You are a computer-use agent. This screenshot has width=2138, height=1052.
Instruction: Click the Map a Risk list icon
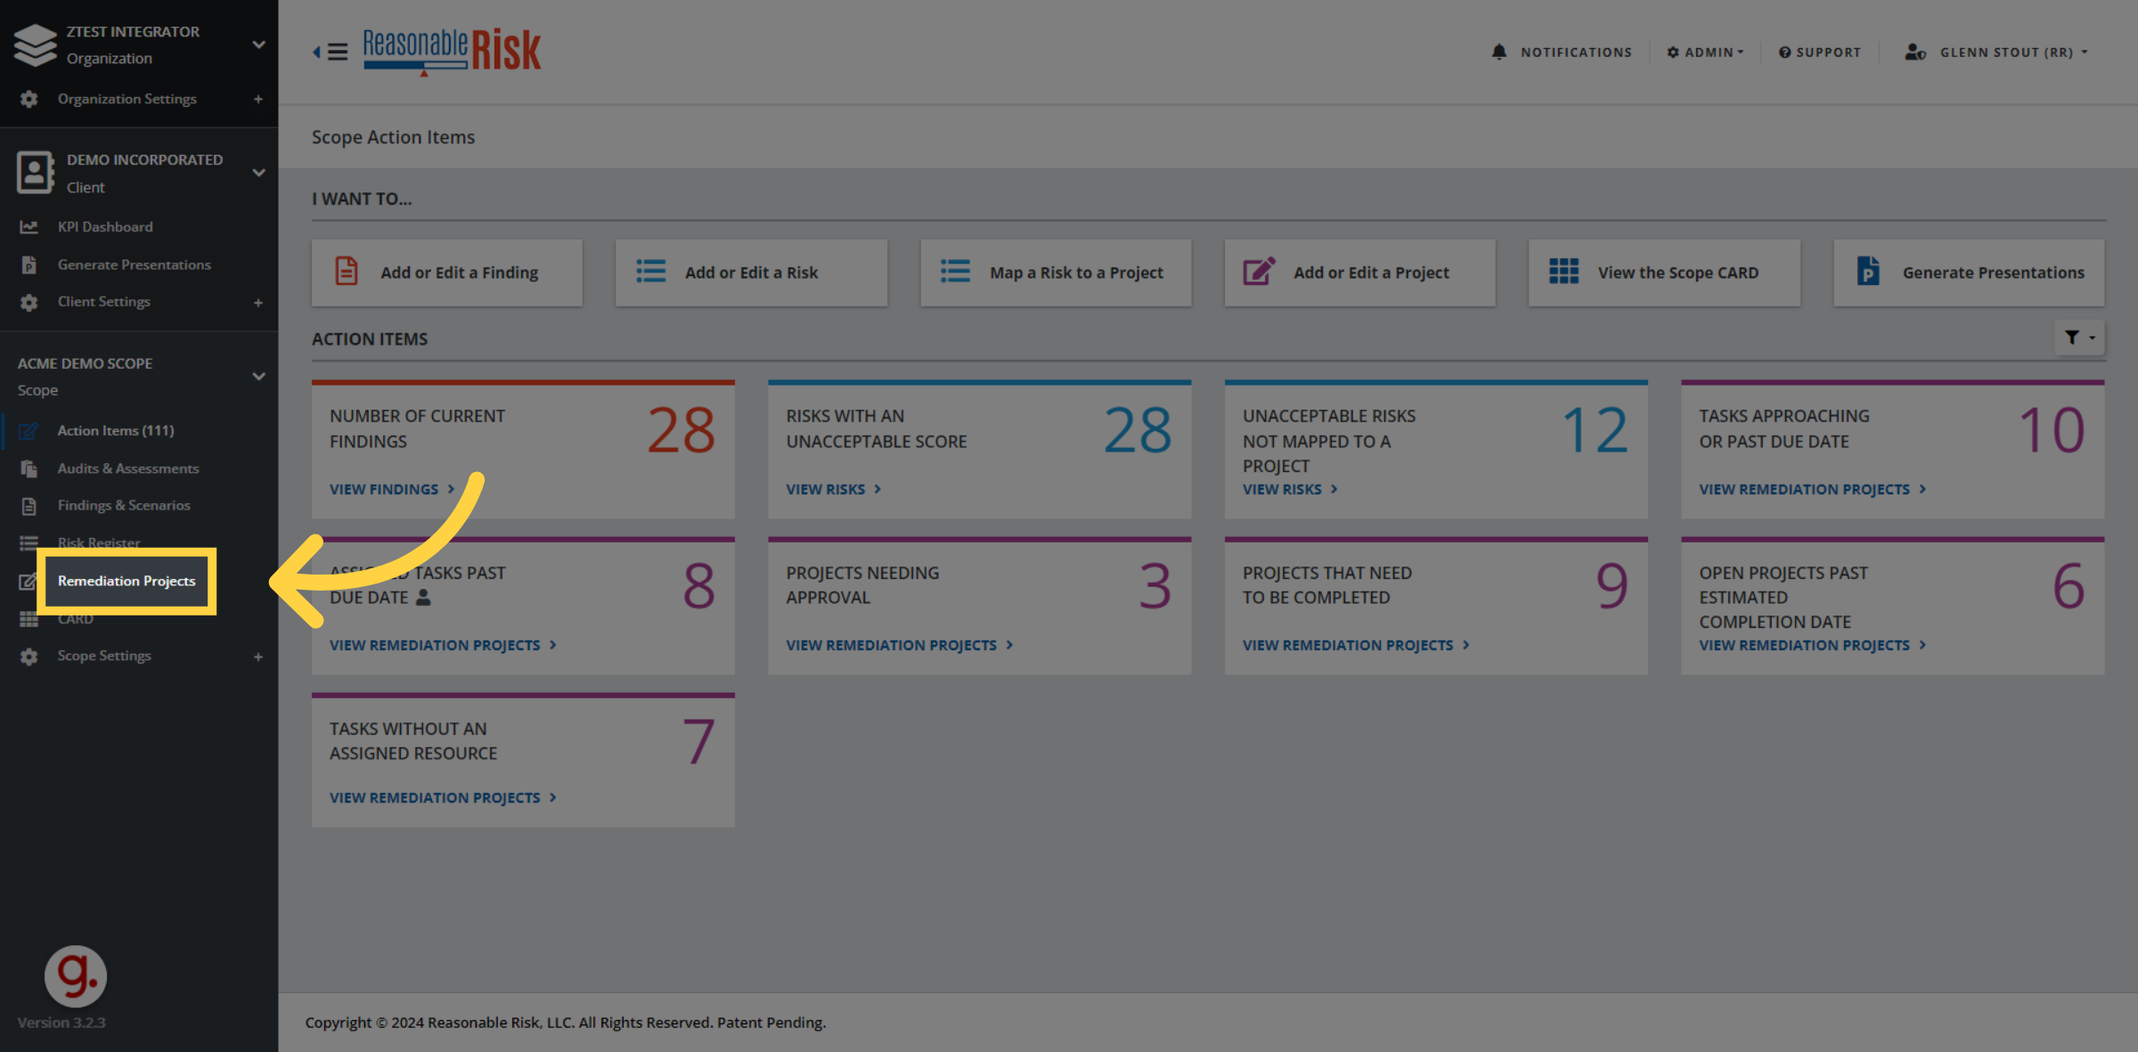[x=955, y=271]
